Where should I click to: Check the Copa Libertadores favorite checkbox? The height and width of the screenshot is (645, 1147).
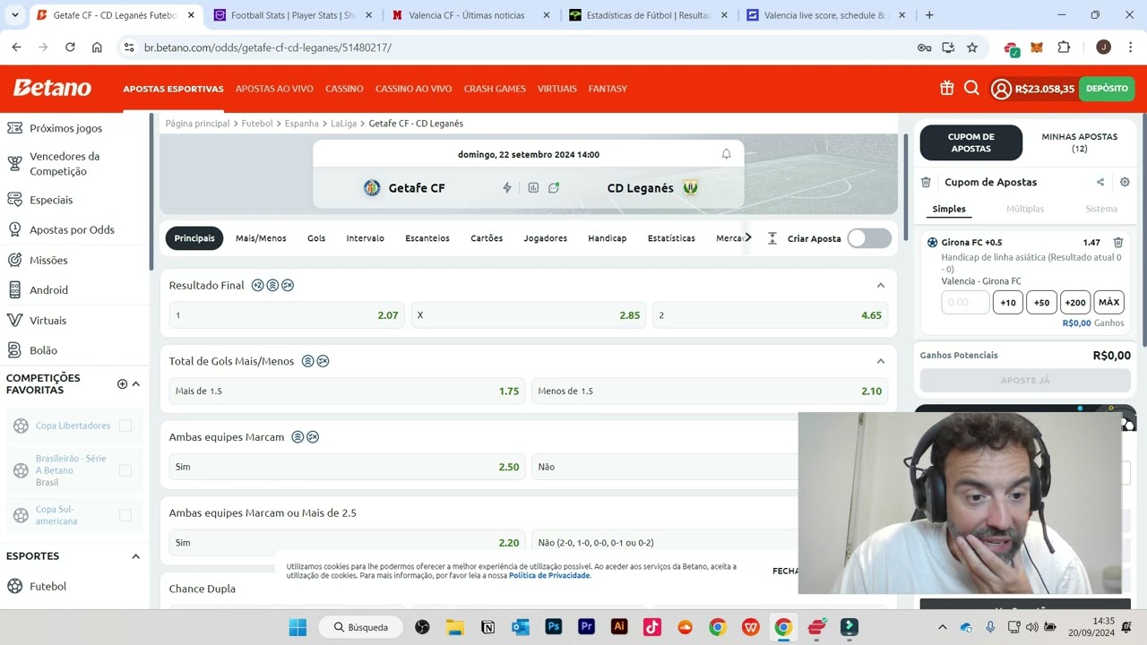(x=125, y=426)
